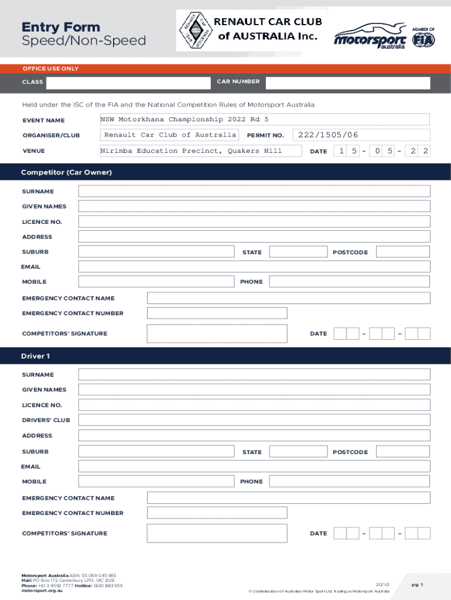Select the Driver 1 Emergency Contact Number field
Screen dimensions: 451x600
217,513
